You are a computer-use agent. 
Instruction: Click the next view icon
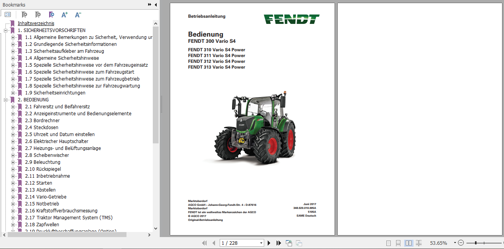pyautogui.click(x=299, y=243)
